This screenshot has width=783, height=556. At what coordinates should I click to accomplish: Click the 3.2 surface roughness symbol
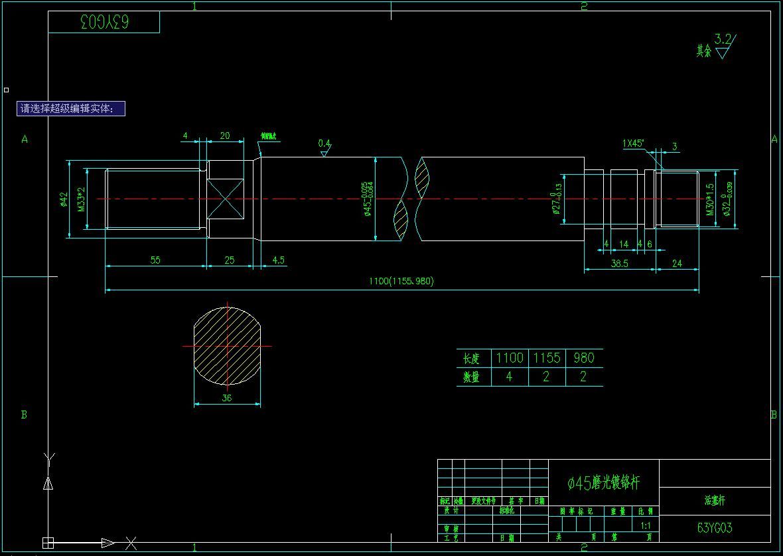pyautogui.click(x=725, y=46)
